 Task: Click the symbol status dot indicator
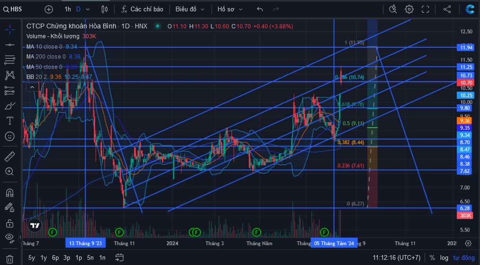click(x=158, y=26)
